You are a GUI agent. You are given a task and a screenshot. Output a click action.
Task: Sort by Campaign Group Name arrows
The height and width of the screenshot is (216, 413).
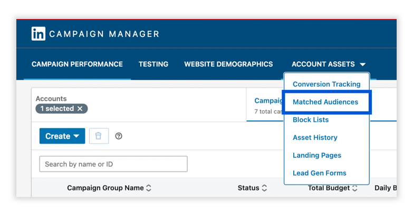(x=149, y=188)
